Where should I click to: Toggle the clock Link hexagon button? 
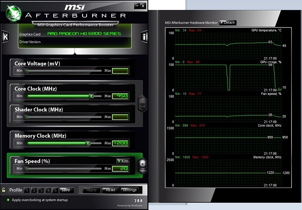pyautogui.click(x=142, y=104)
